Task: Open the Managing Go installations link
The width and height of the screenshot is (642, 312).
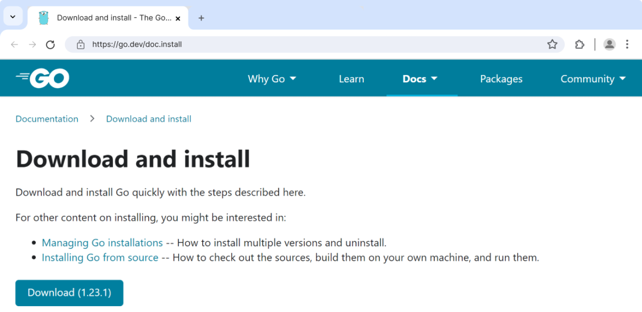Action: pyautogui.click(x=102, y=243)
